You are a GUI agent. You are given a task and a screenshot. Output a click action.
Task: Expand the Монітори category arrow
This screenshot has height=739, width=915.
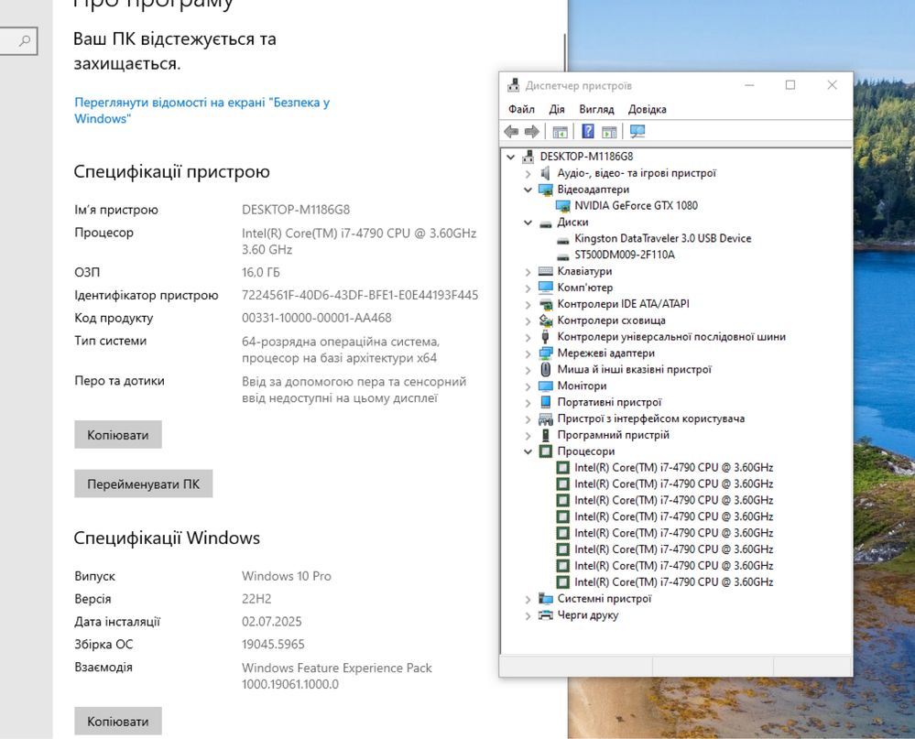(x=528, y=386)
